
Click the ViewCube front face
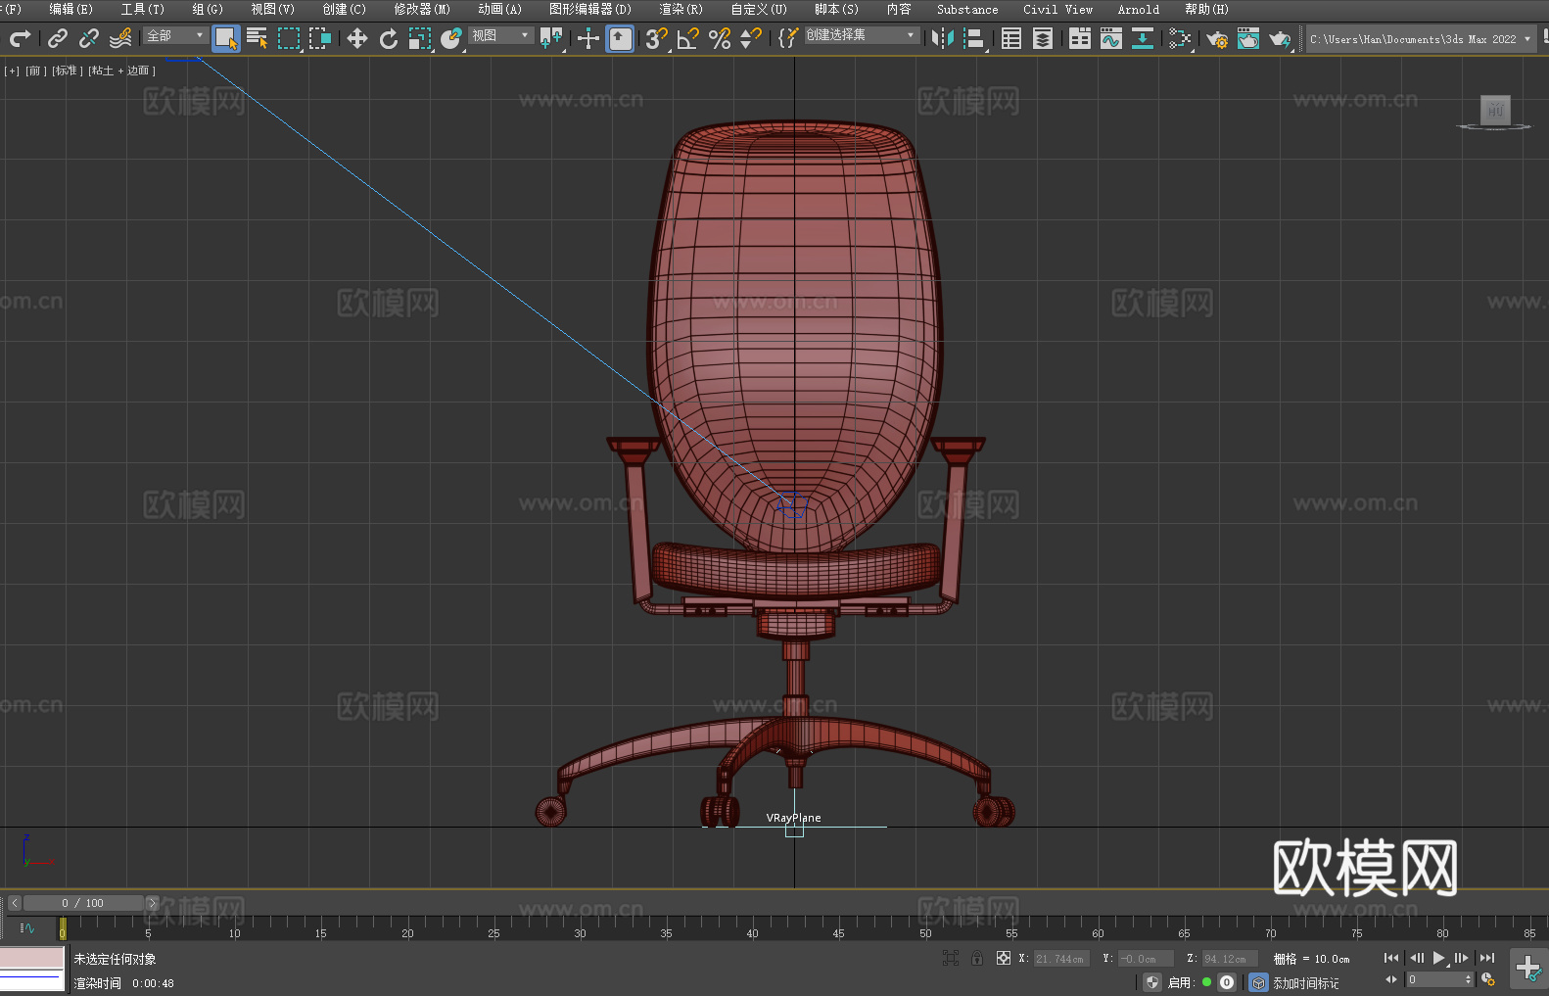(1495, 110)
